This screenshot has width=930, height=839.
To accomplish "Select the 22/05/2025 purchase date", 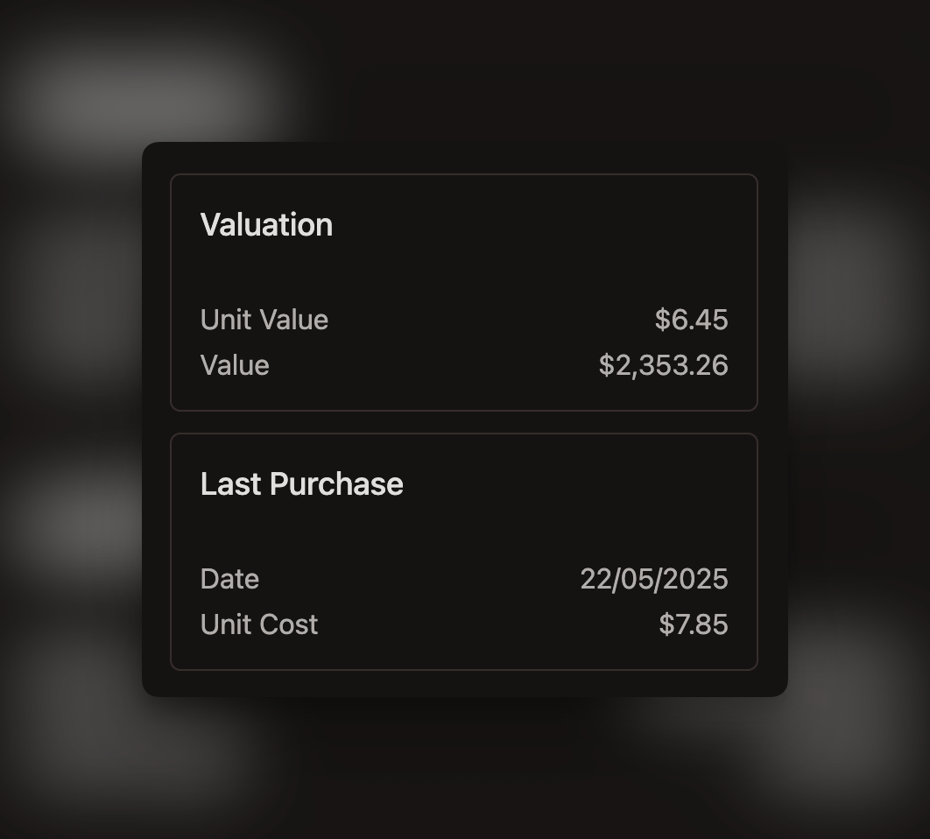I will (653, 579).
